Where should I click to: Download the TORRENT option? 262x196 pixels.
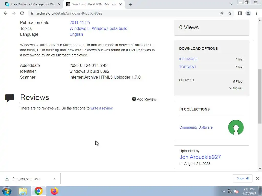188,67
